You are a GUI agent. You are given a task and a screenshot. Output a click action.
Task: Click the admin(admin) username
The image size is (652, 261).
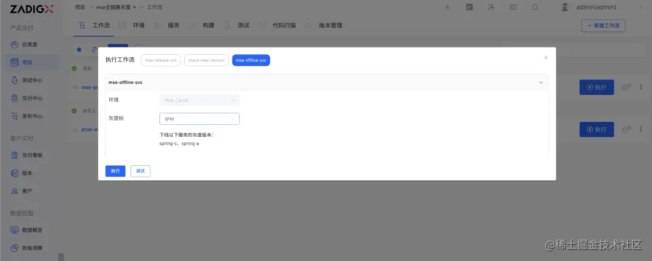pyautogui.click(x=596, y=7)
